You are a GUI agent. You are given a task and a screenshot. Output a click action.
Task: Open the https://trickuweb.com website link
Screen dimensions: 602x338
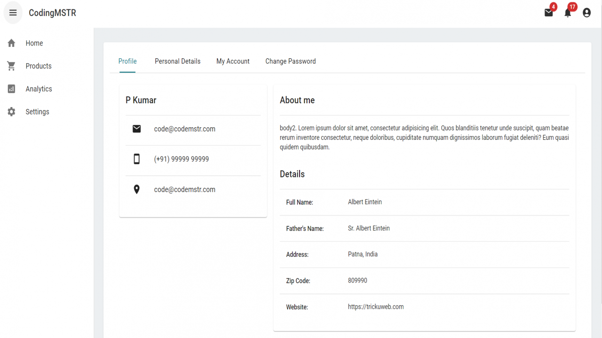376,307
